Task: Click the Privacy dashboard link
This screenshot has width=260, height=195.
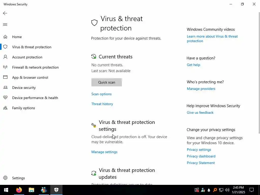Action: click(x=201, y=156)
